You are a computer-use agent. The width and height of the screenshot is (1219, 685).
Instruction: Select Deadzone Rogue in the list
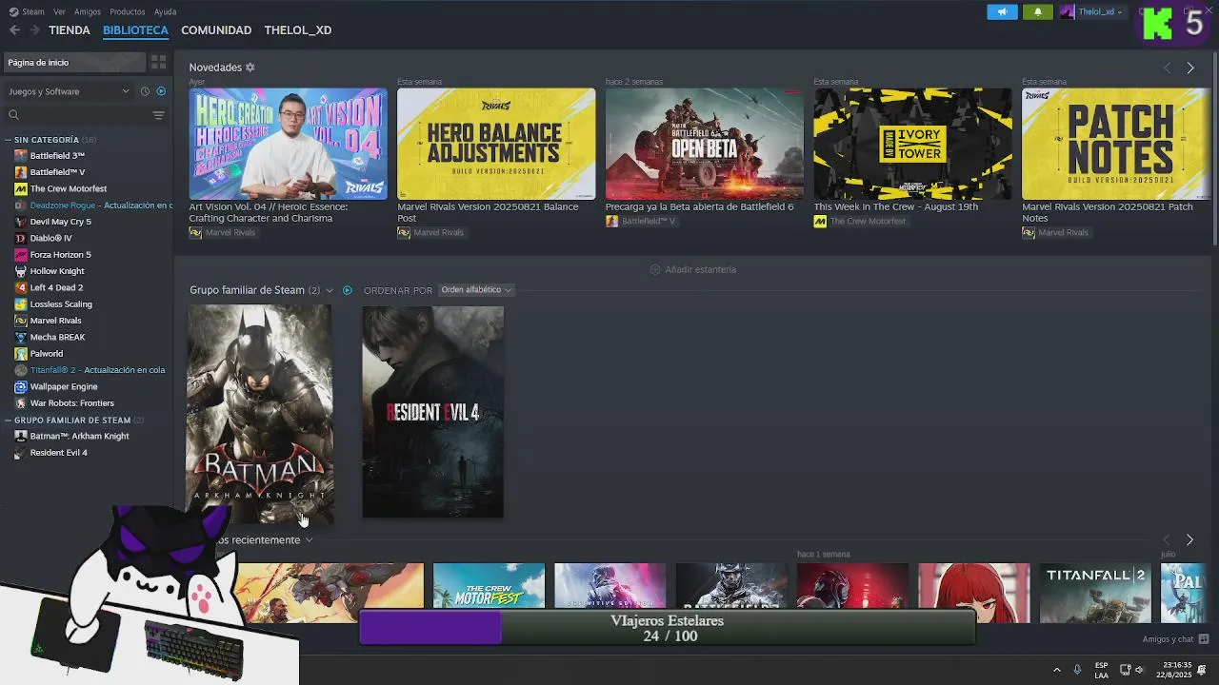pos(93,205)
